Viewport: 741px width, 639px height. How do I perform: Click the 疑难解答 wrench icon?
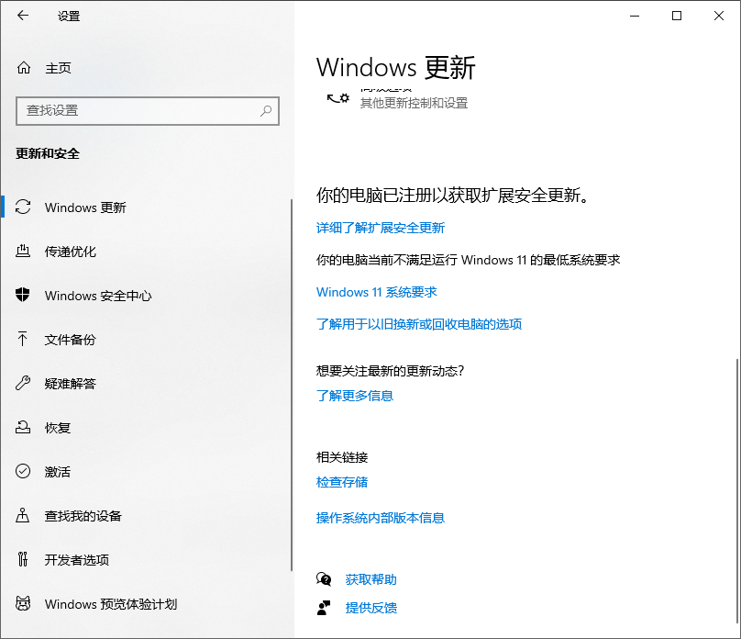23,383
